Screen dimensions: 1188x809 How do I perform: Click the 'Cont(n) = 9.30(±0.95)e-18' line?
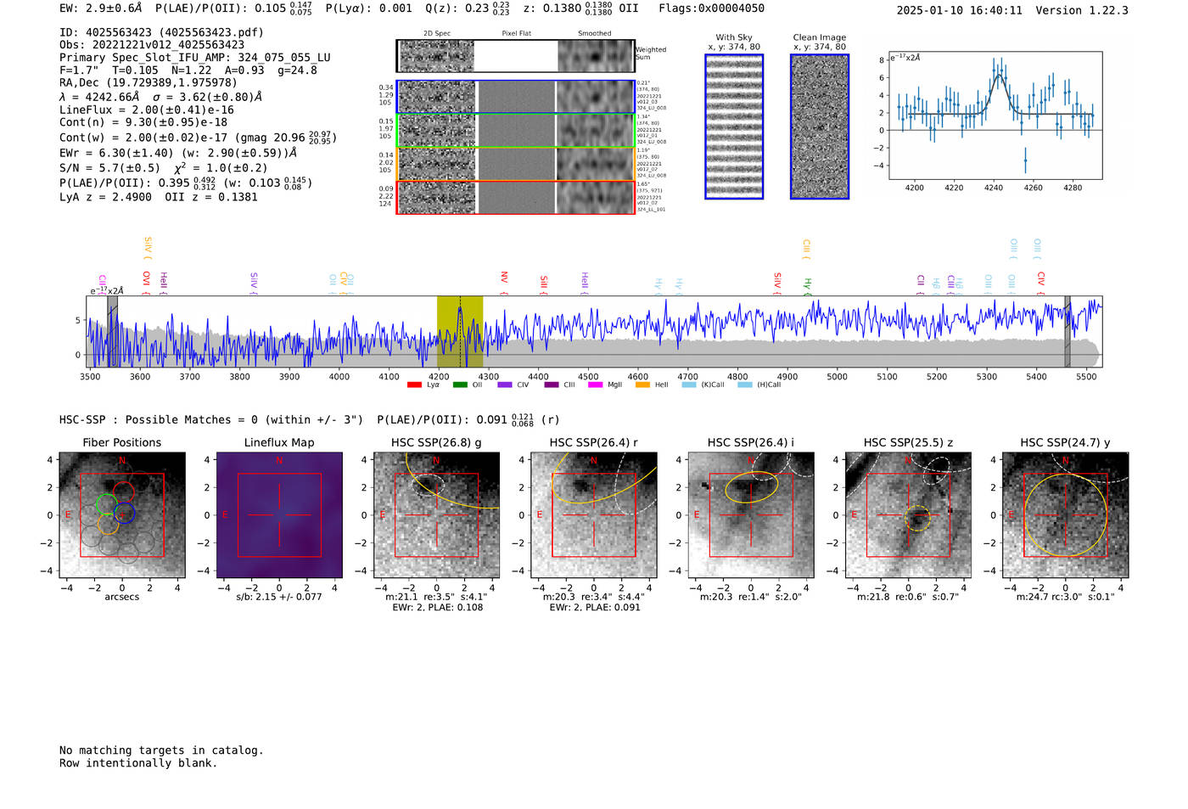[x=143, y=122]
